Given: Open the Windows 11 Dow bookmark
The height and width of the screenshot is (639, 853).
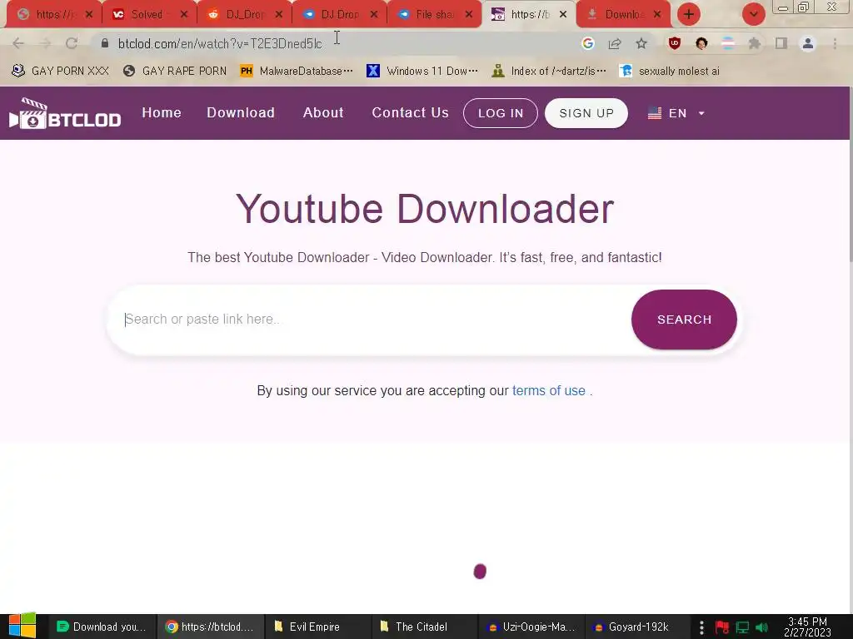Looking at the screenshot, I should 422,71.
